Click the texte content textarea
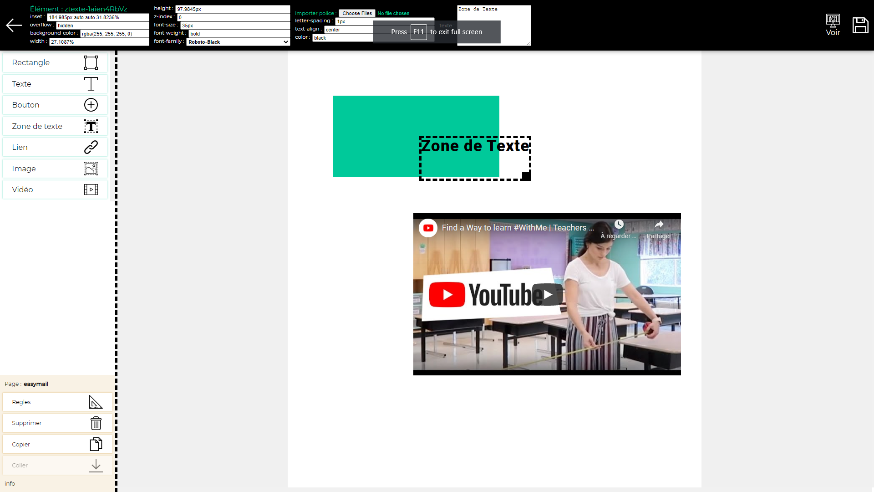Viewport: 874px width, 492px height. (x=494, y=26)
